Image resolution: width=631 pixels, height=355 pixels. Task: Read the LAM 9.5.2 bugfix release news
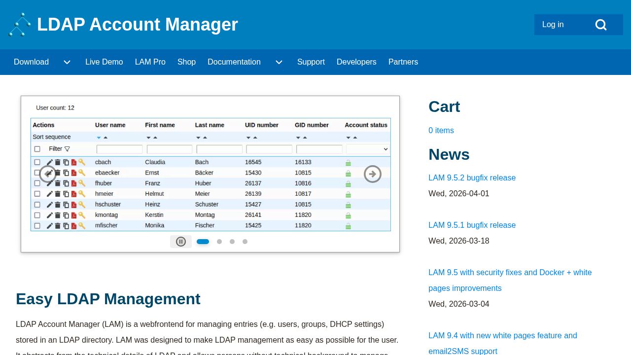click(x=472, y=178)
